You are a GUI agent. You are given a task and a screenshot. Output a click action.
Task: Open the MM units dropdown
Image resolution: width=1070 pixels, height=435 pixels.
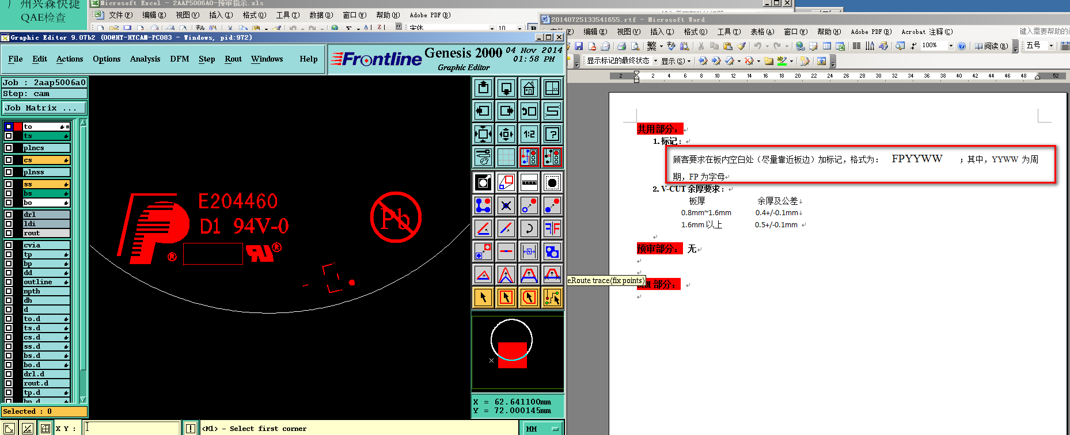(x=542, y=429)
